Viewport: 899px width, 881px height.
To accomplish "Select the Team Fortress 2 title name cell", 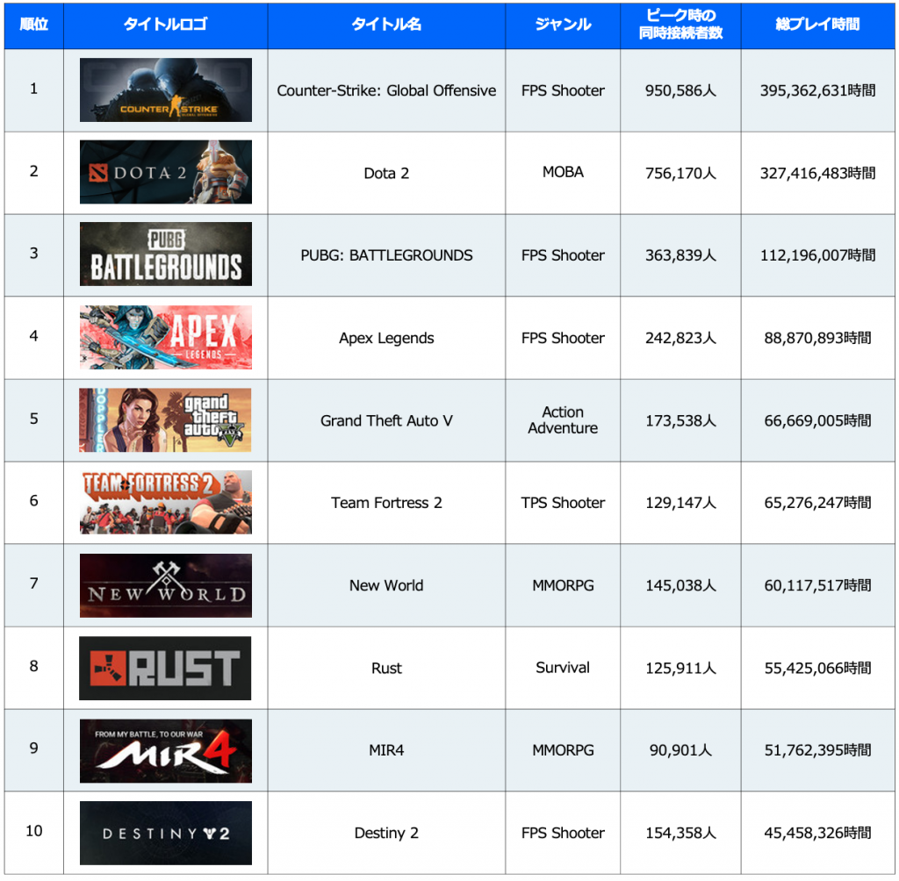I will click(x=386, y=503).
